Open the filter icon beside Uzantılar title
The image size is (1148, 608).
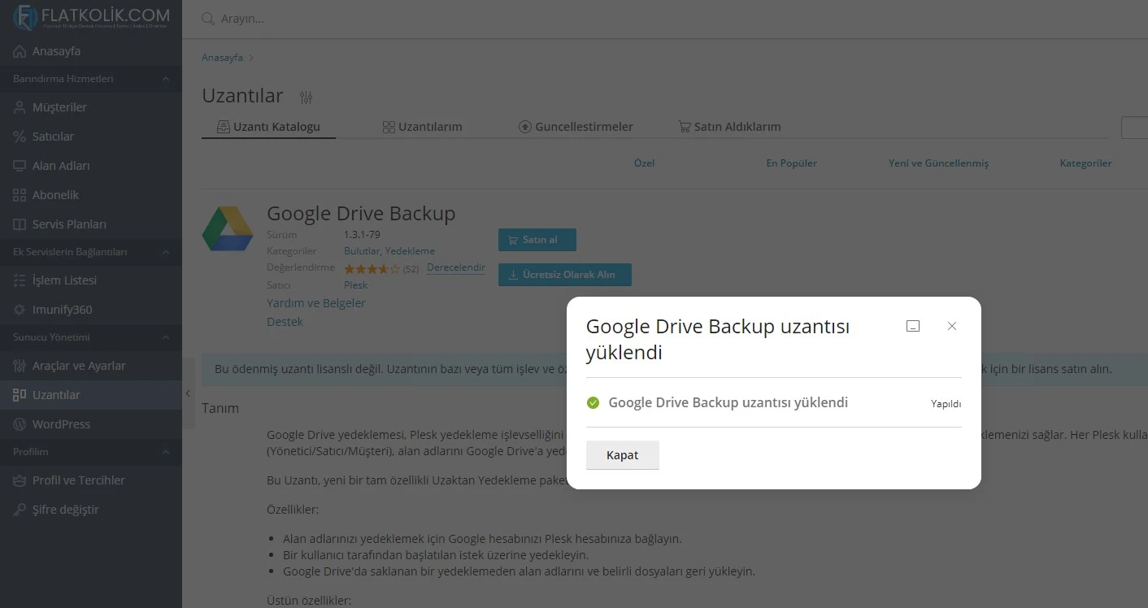point(307,96)
